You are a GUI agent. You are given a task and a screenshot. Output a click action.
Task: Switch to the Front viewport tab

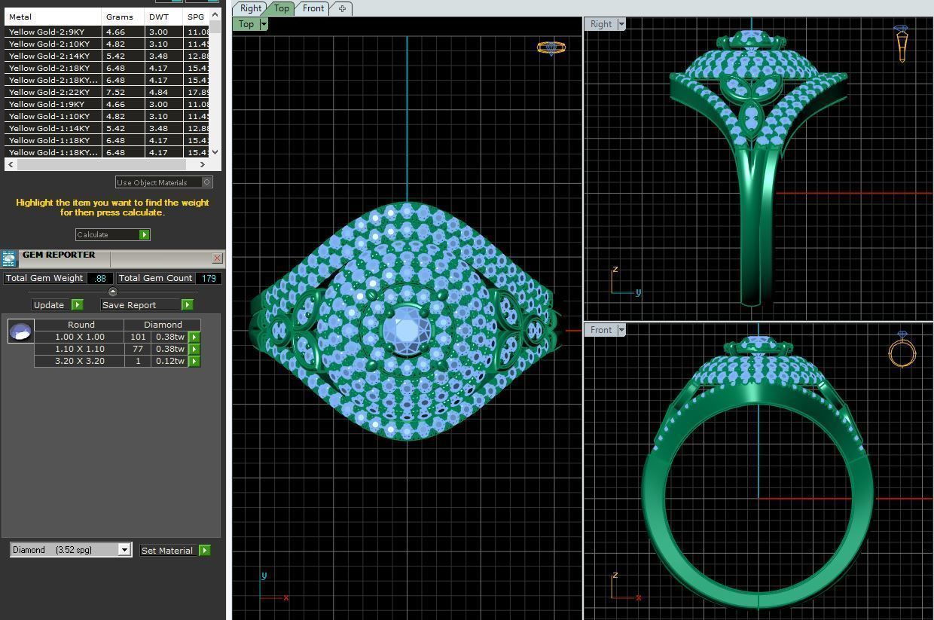313,8
